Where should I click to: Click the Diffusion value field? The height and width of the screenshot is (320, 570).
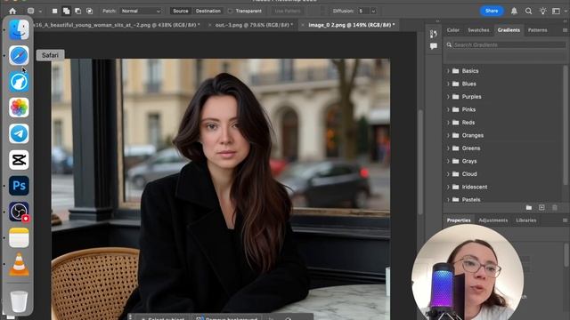point(363,11)
